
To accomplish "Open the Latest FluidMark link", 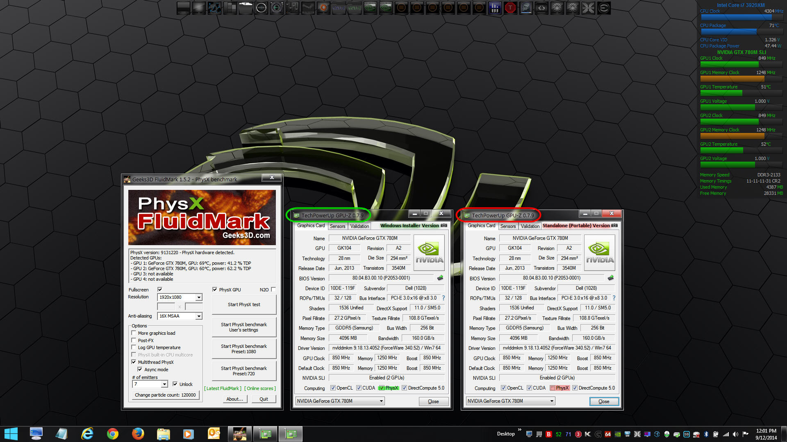I will coord(223,388).
